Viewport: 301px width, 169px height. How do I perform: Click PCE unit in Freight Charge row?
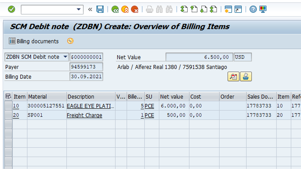pos(150,115)
